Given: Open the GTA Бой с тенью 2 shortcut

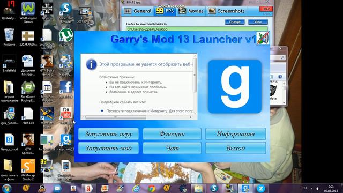Looking at the screenshot, I should coord(47,65).
